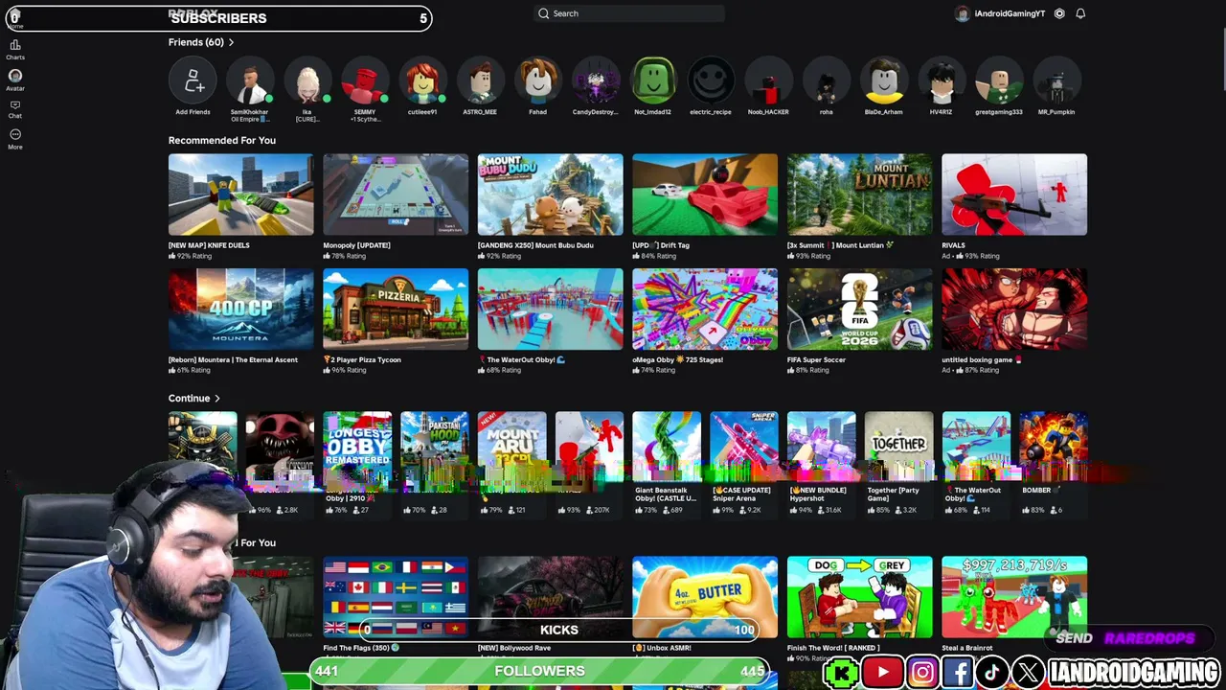The width and height of the screenshot is (1226, 690).
Task: Open friend CandyDestroy's avatar
Action: click(x=596, y=81)
